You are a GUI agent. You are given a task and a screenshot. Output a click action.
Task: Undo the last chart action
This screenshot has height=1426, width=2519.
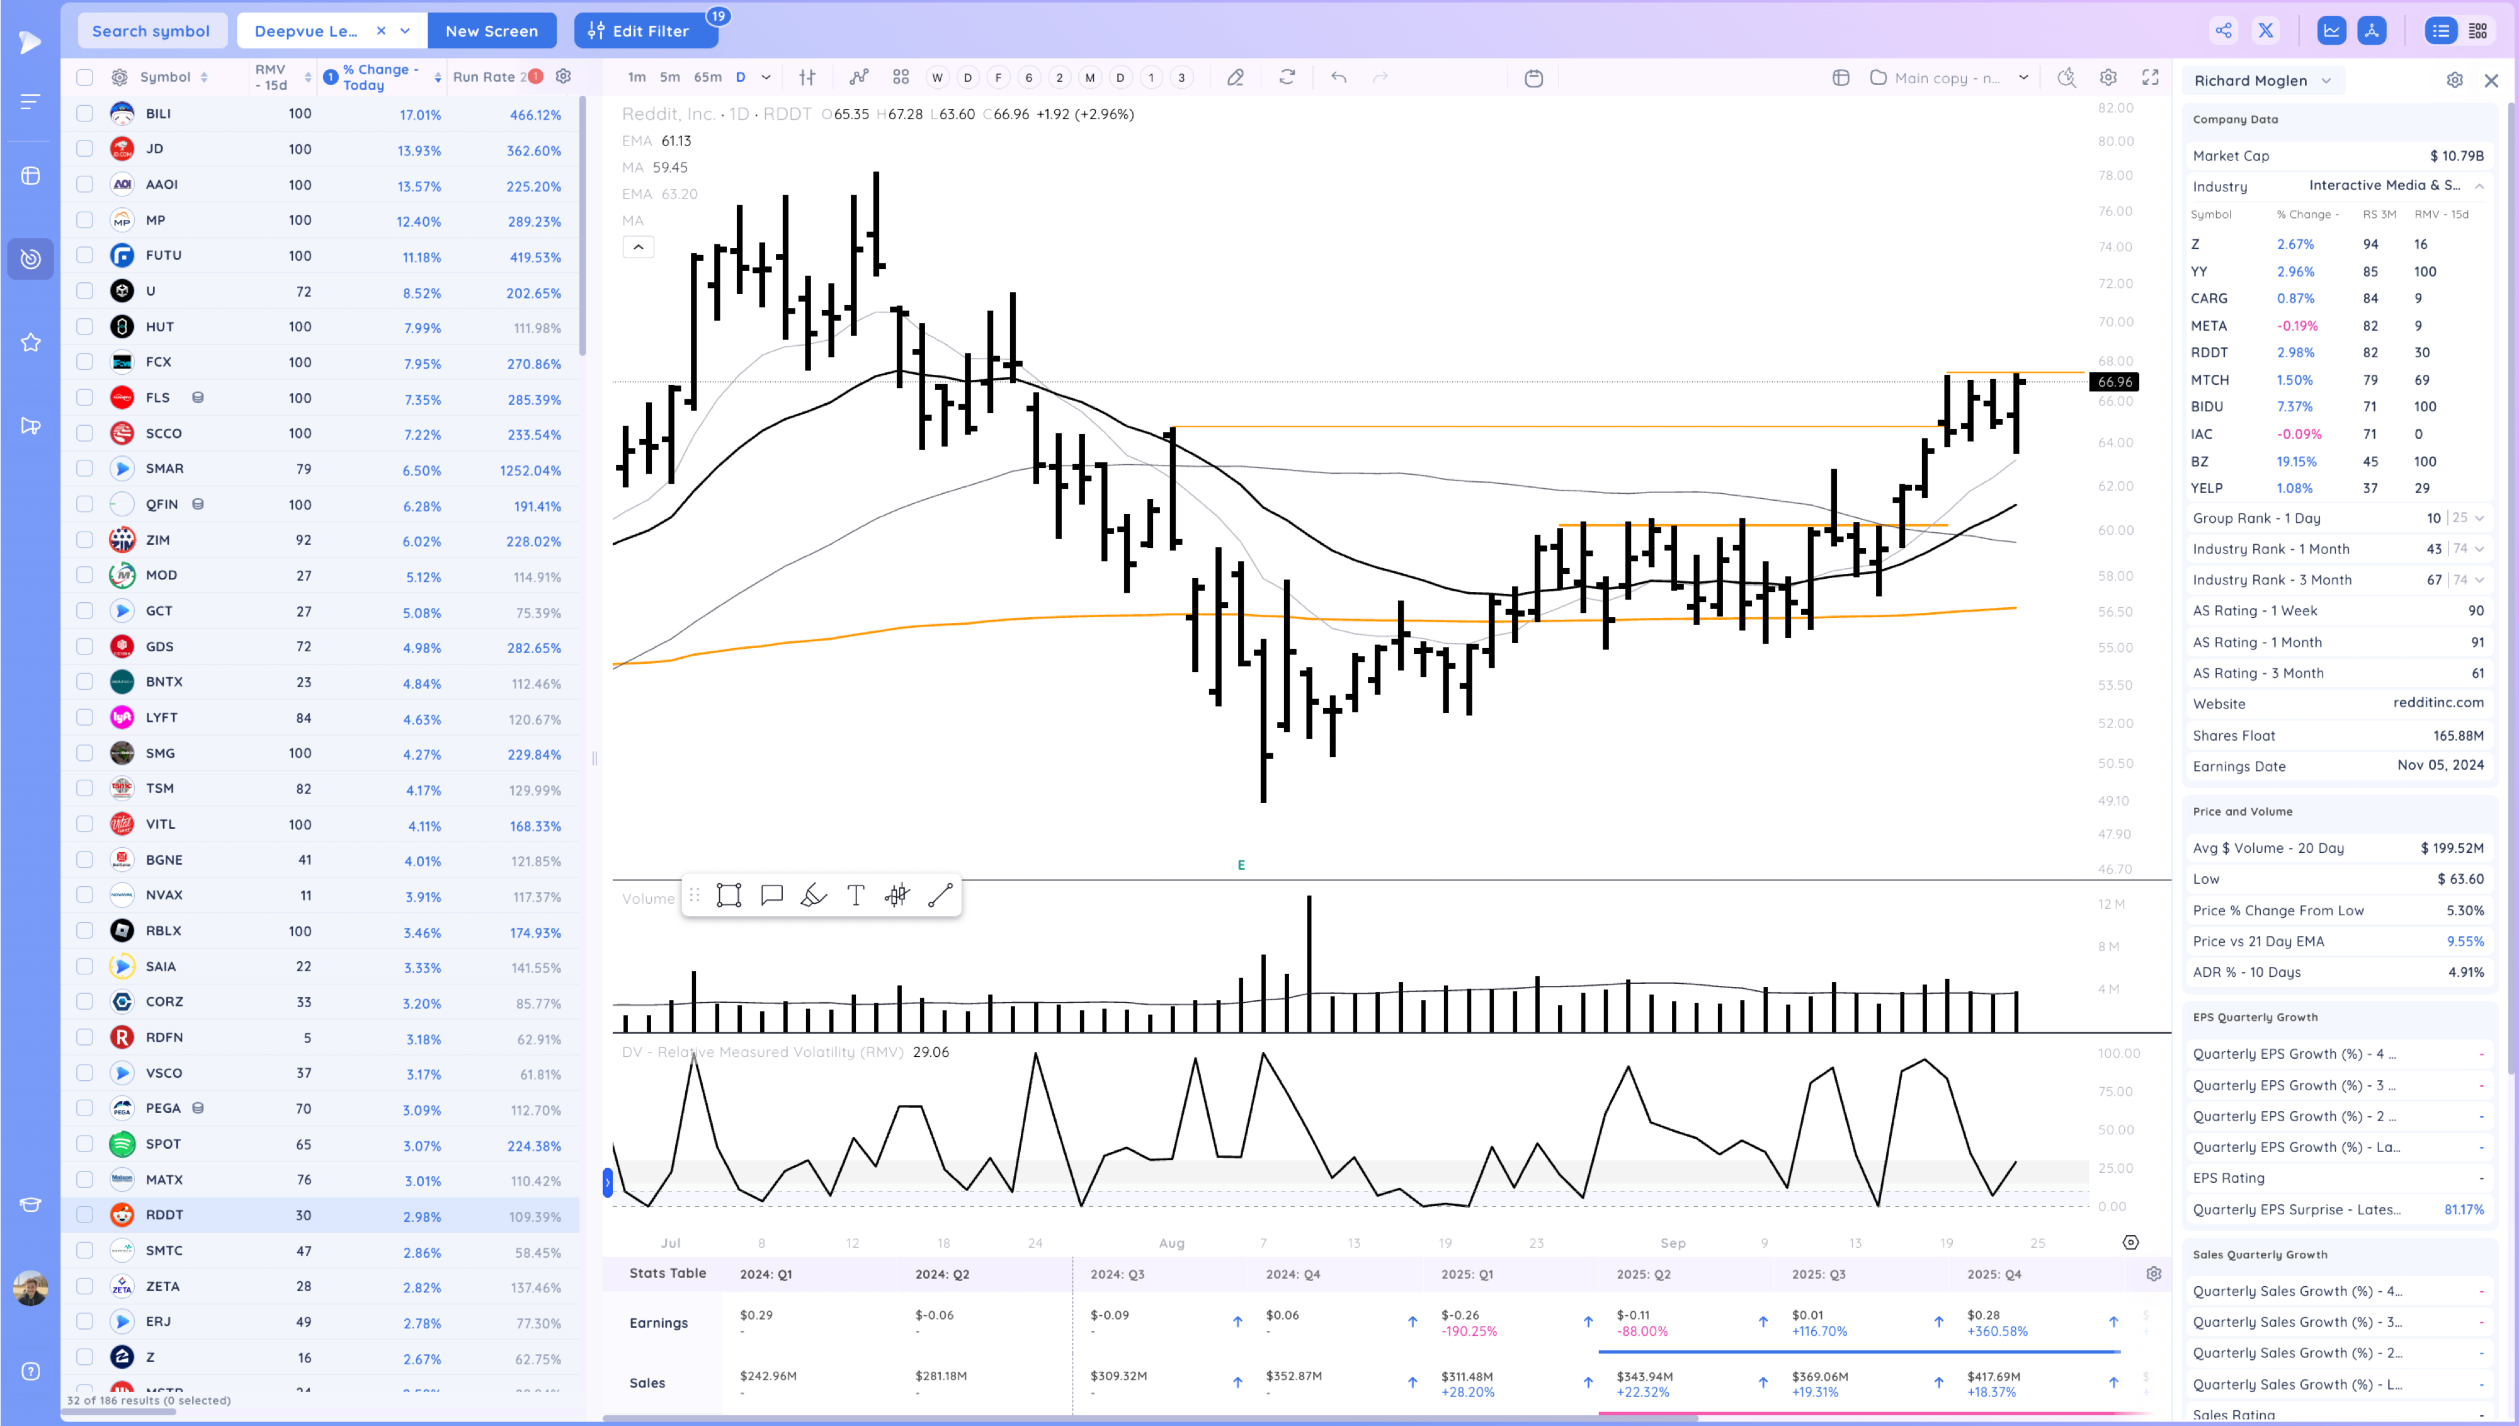(1338, 77)
